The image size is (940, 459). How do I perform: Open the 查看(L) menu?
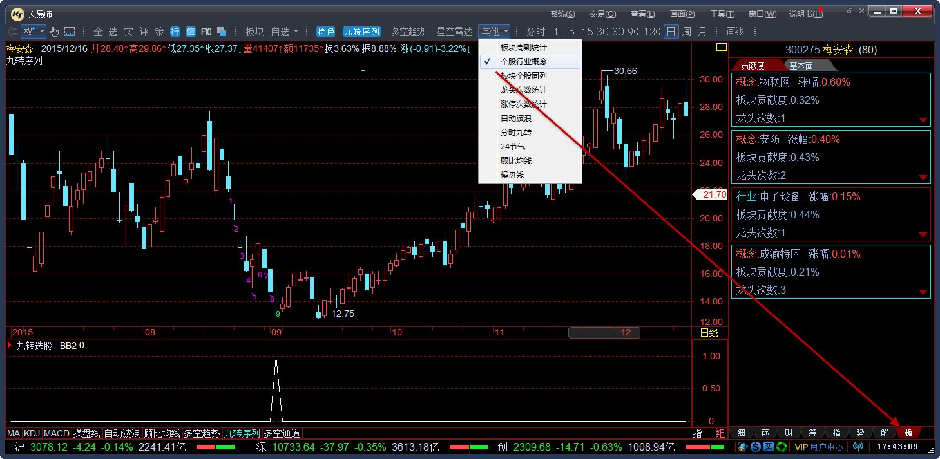click(643, 14)
